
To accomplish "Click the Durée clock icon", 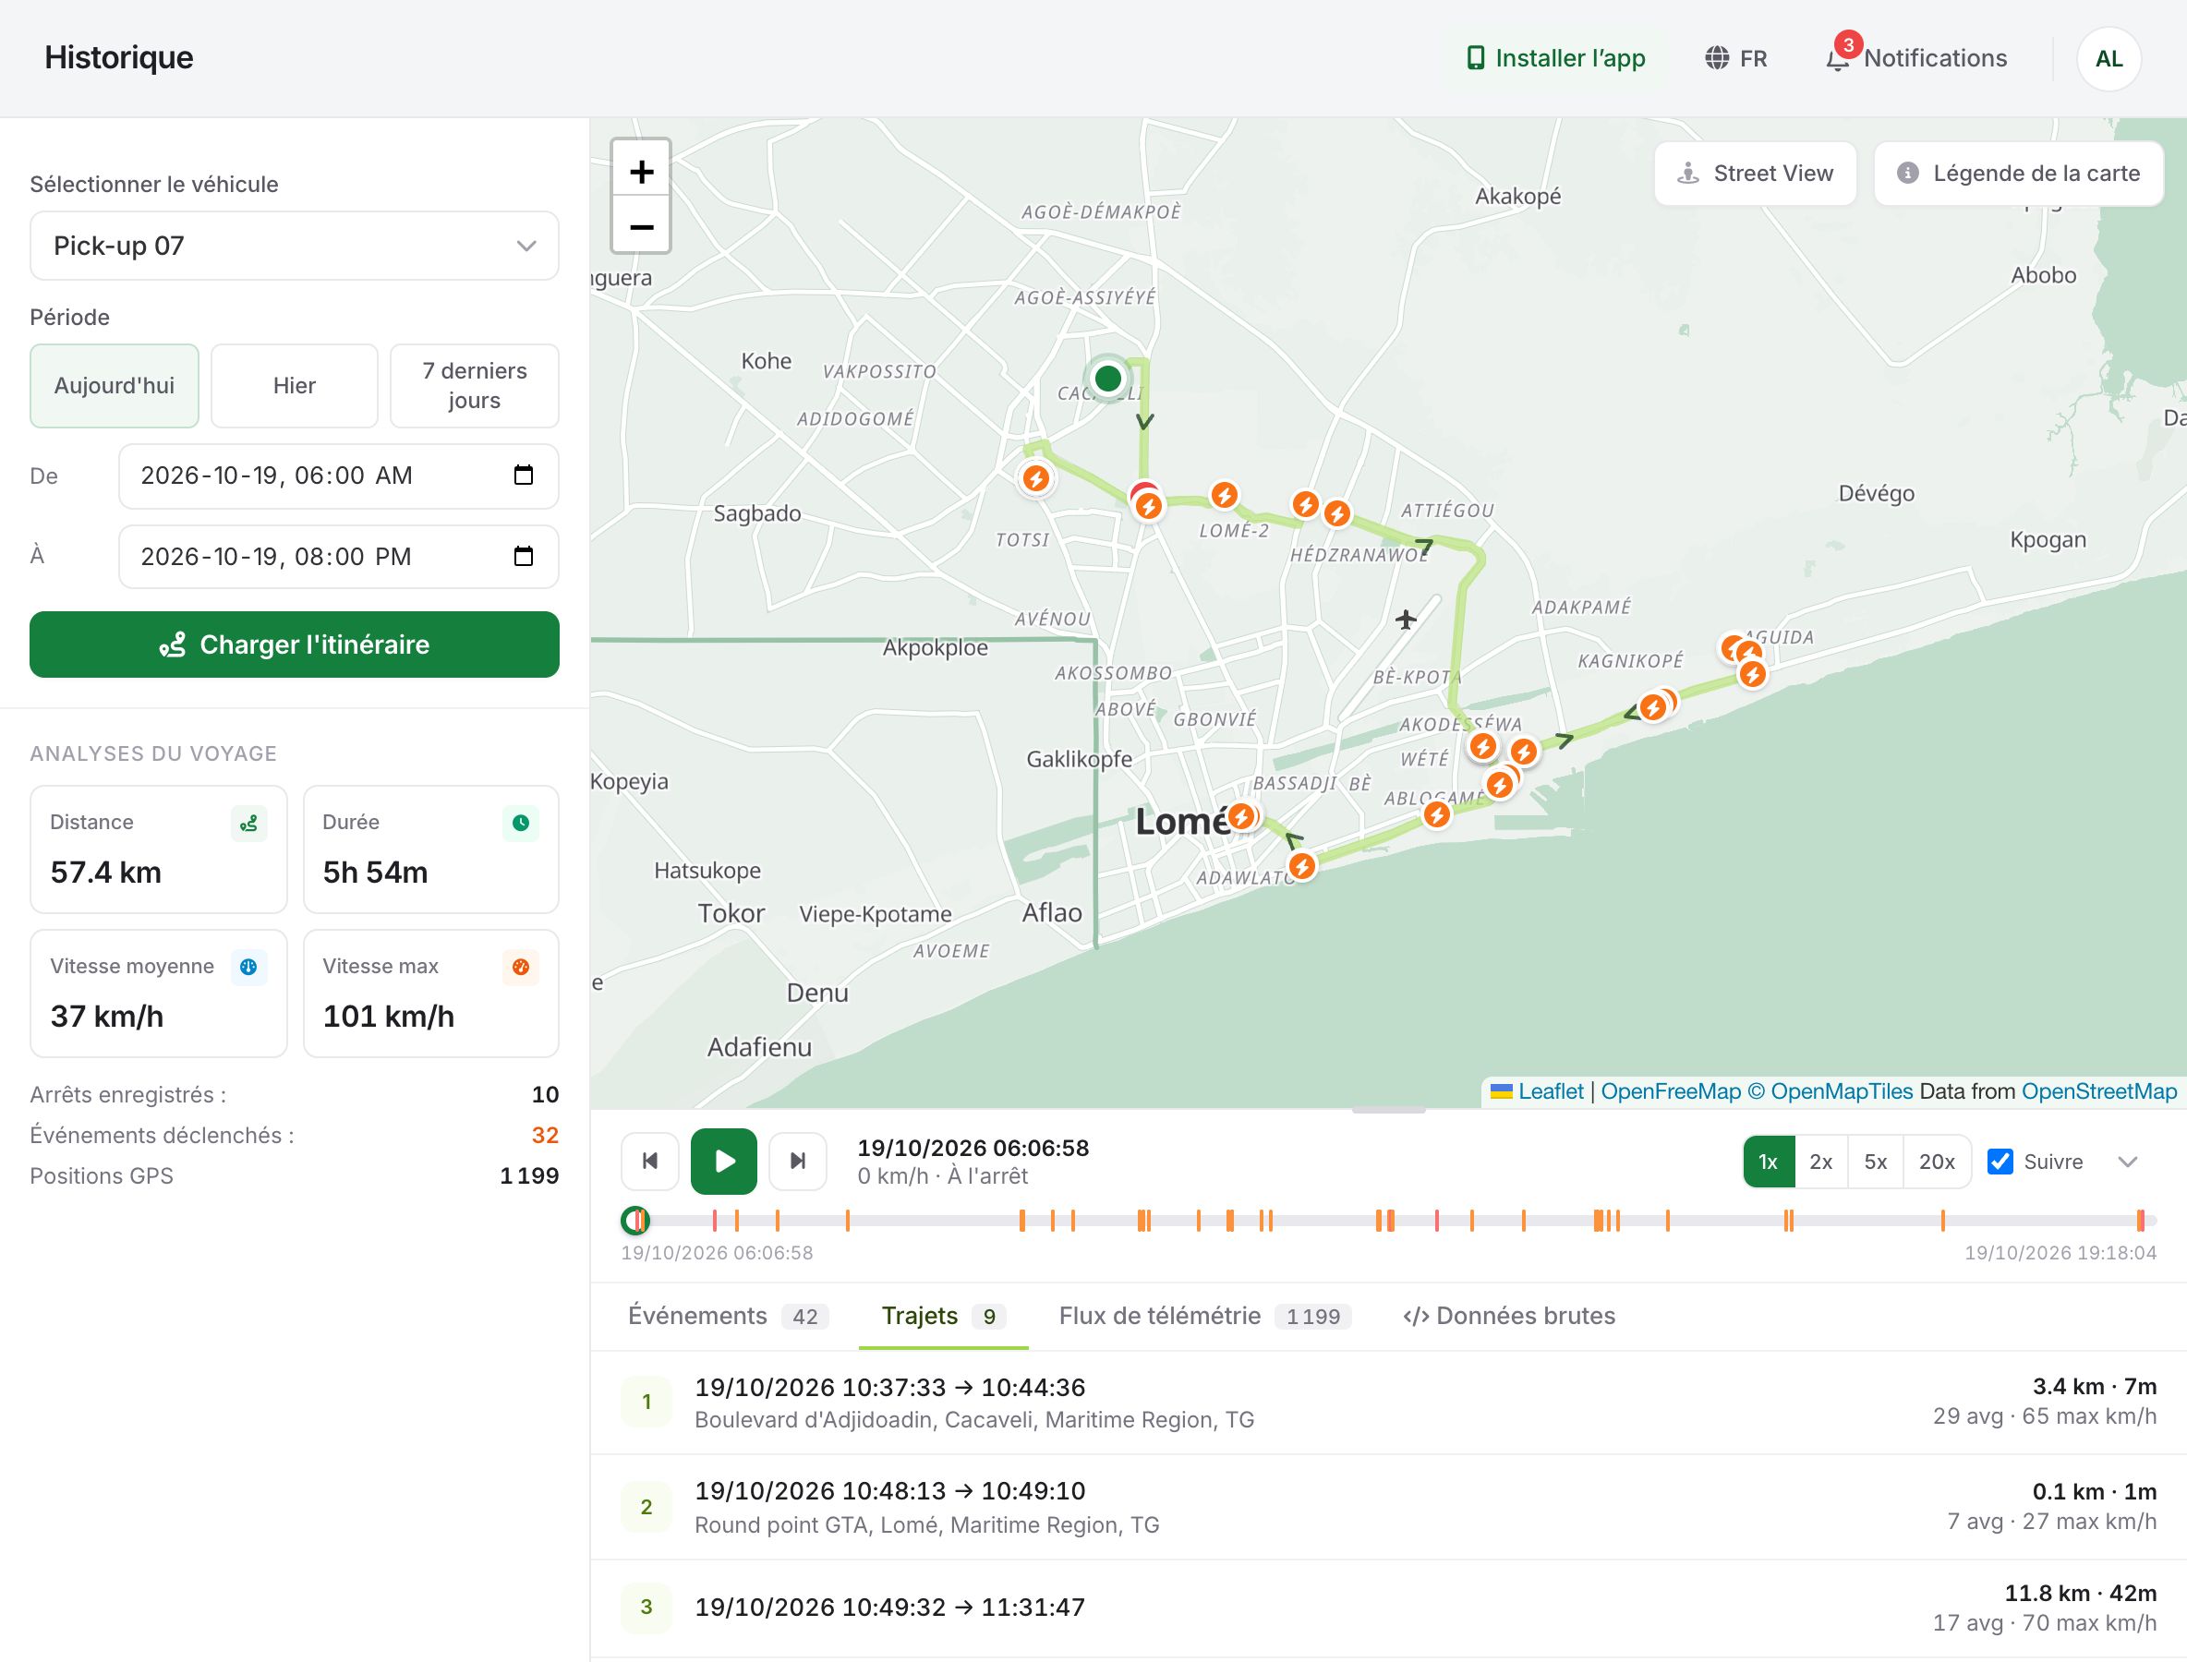I will pos(521,823).
